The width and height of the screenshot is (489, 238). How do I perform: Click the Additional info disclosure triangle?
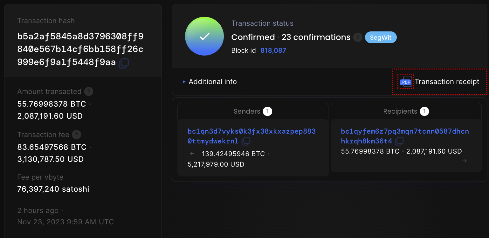click(184, 82)
